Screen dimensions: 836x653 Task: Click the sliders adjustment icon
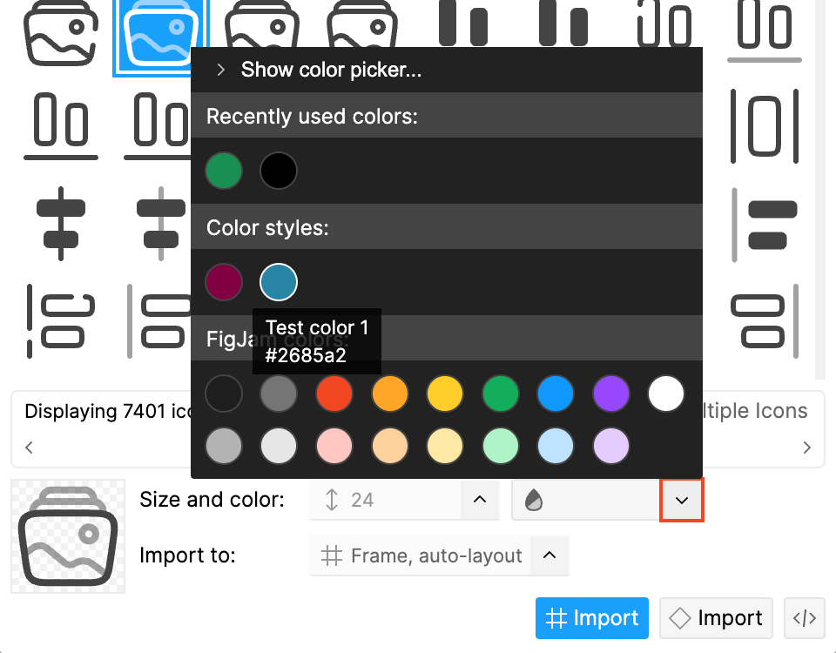[61, 223]
